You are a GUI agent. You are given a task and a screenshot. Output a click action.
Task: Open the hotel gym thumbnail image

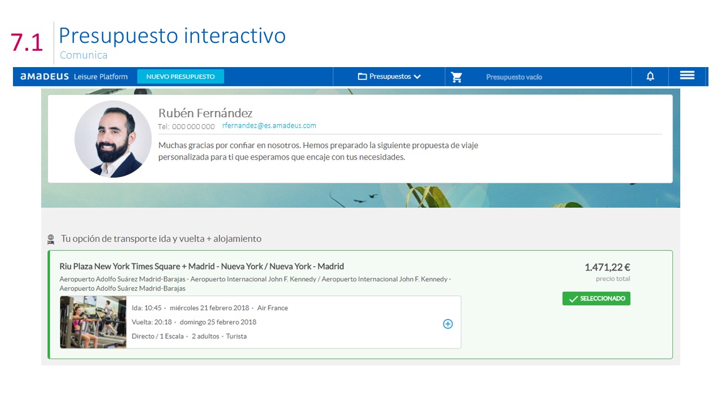(93, 322)
